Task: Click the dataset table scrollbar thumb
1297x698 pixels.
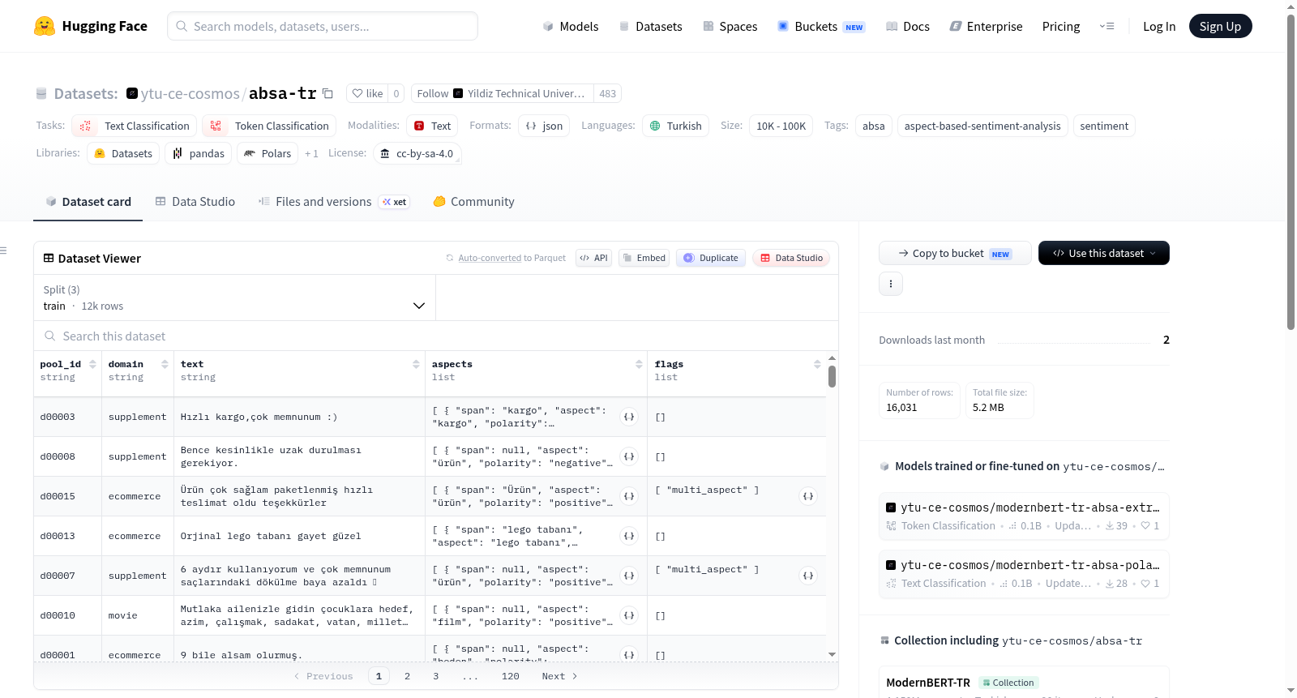Action: tap(832, 377)
